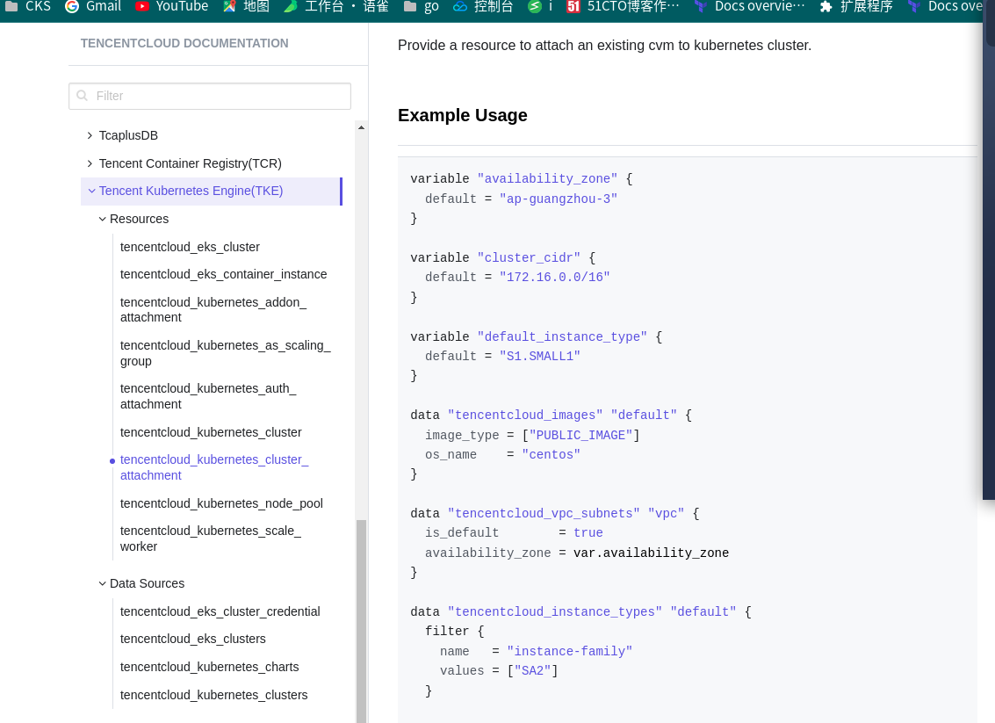Focus the Filter input field

pos(209,96)
